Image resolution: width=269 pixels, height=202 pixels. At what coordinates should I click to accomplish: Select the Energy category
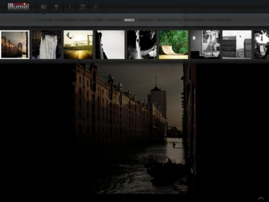[86, 20]
